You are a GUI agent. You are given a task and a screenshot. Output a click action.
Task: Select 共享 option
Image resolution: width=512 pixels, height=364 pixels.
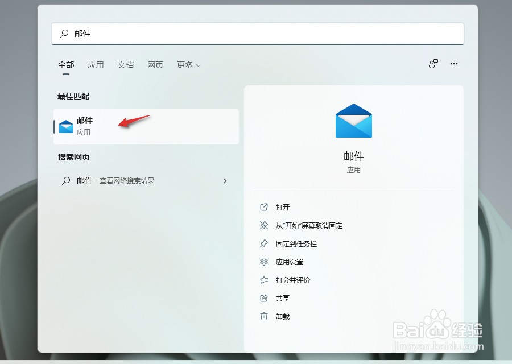282,299
